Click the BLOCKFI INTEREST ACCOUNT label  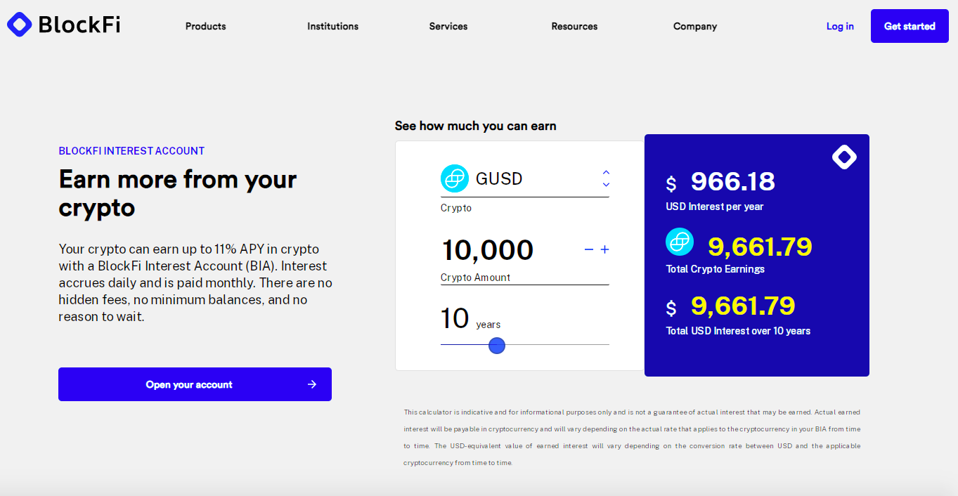coord(131,151)
